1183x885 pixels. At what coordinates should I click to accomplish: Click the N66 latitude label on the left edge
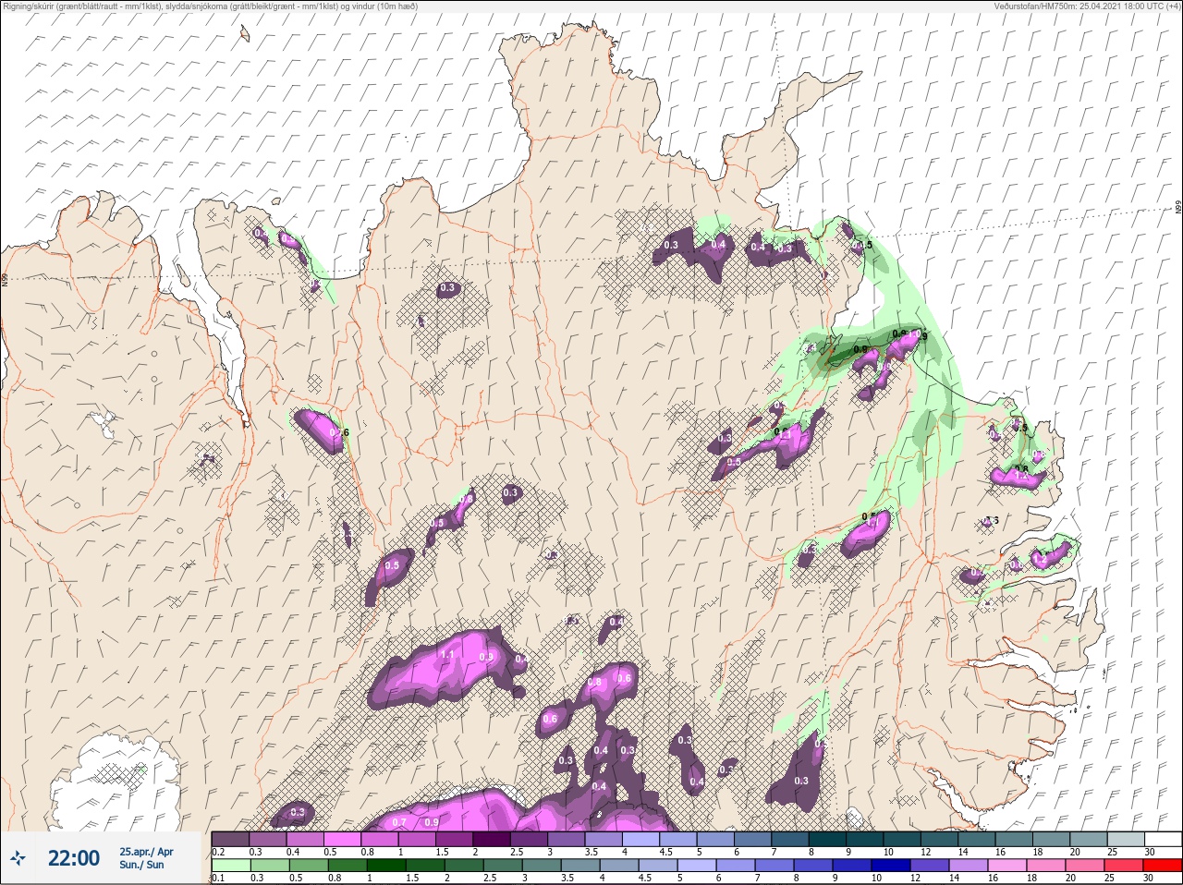(5, 279)
